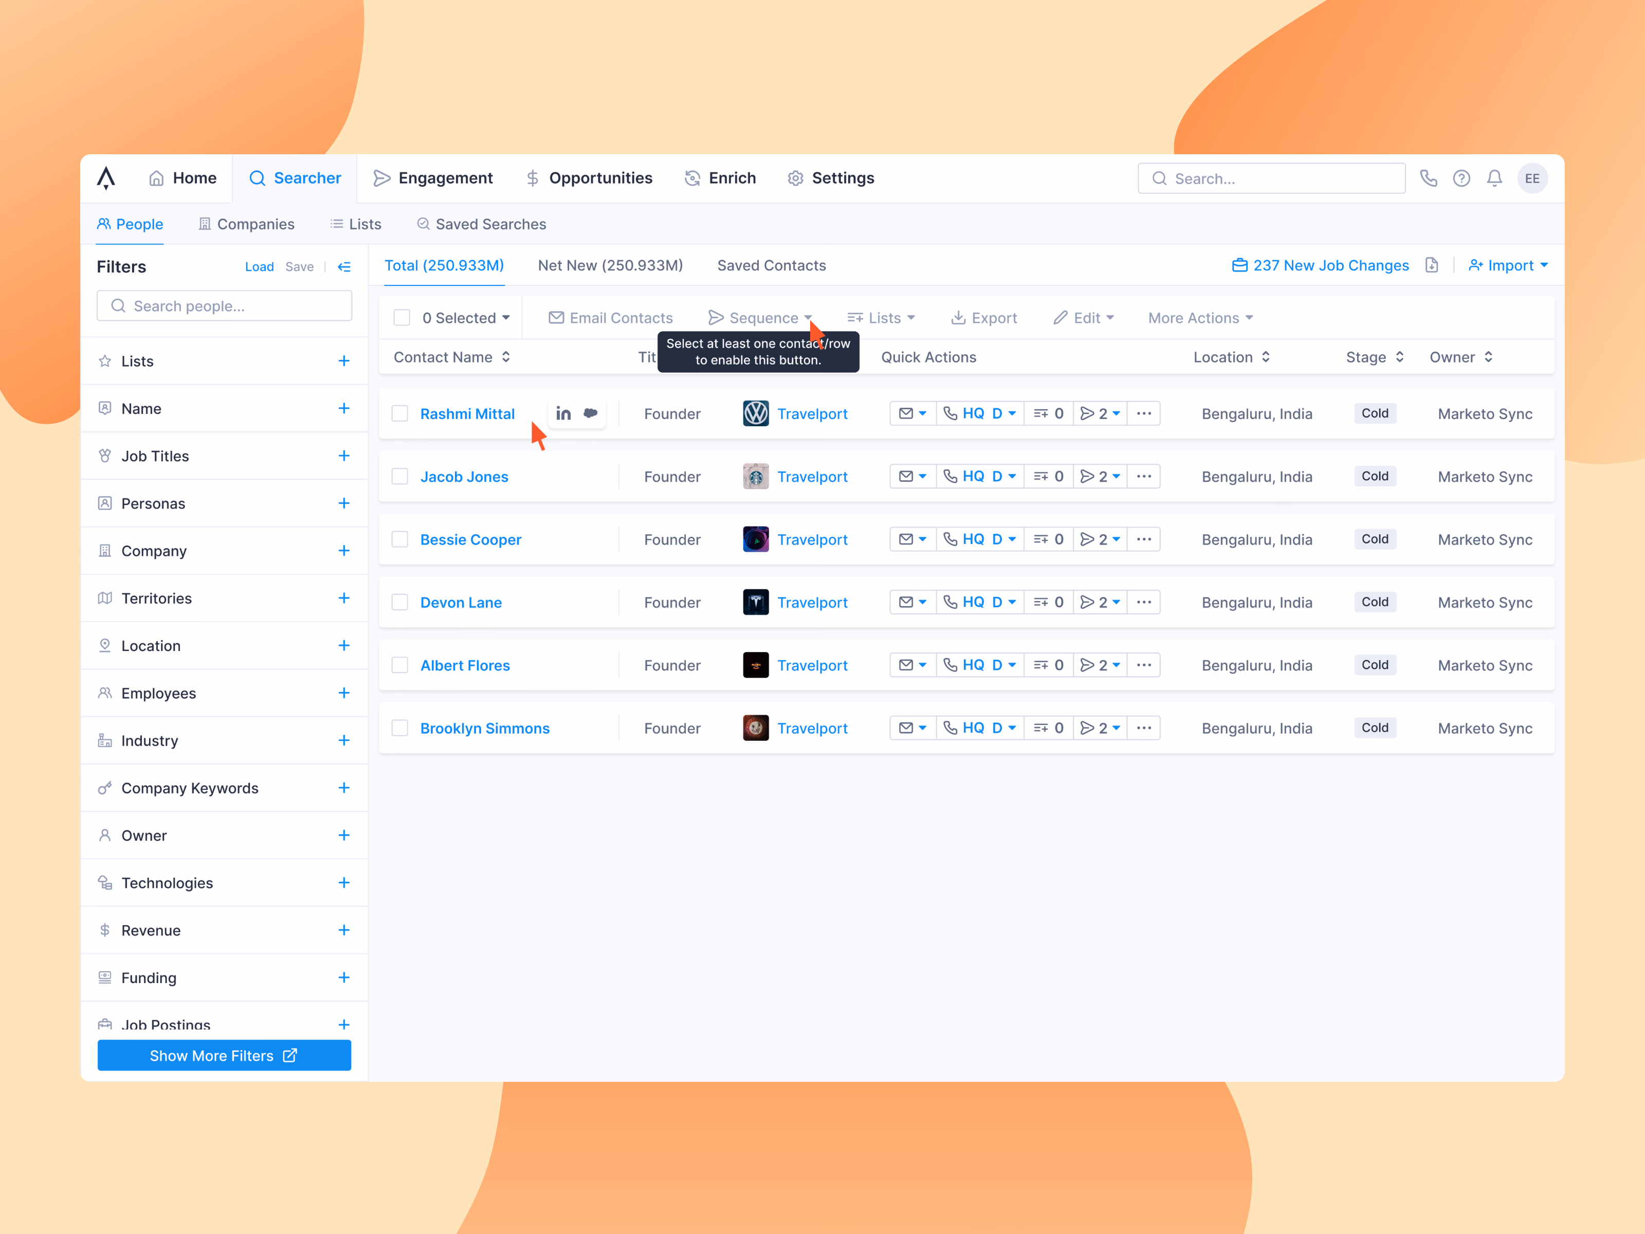Open the Companies sub-tab
The height and width of the screenshot is (1234, 1645).
246,225
